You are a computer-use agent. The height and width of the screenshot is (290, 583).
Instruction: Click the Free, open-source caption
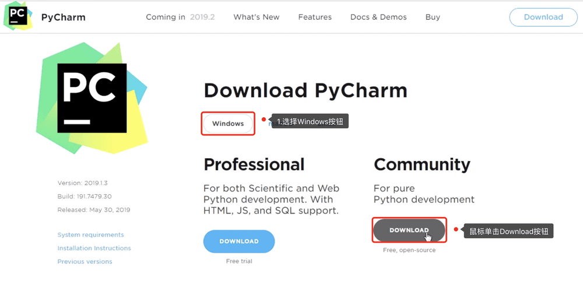tap(409, 250)
